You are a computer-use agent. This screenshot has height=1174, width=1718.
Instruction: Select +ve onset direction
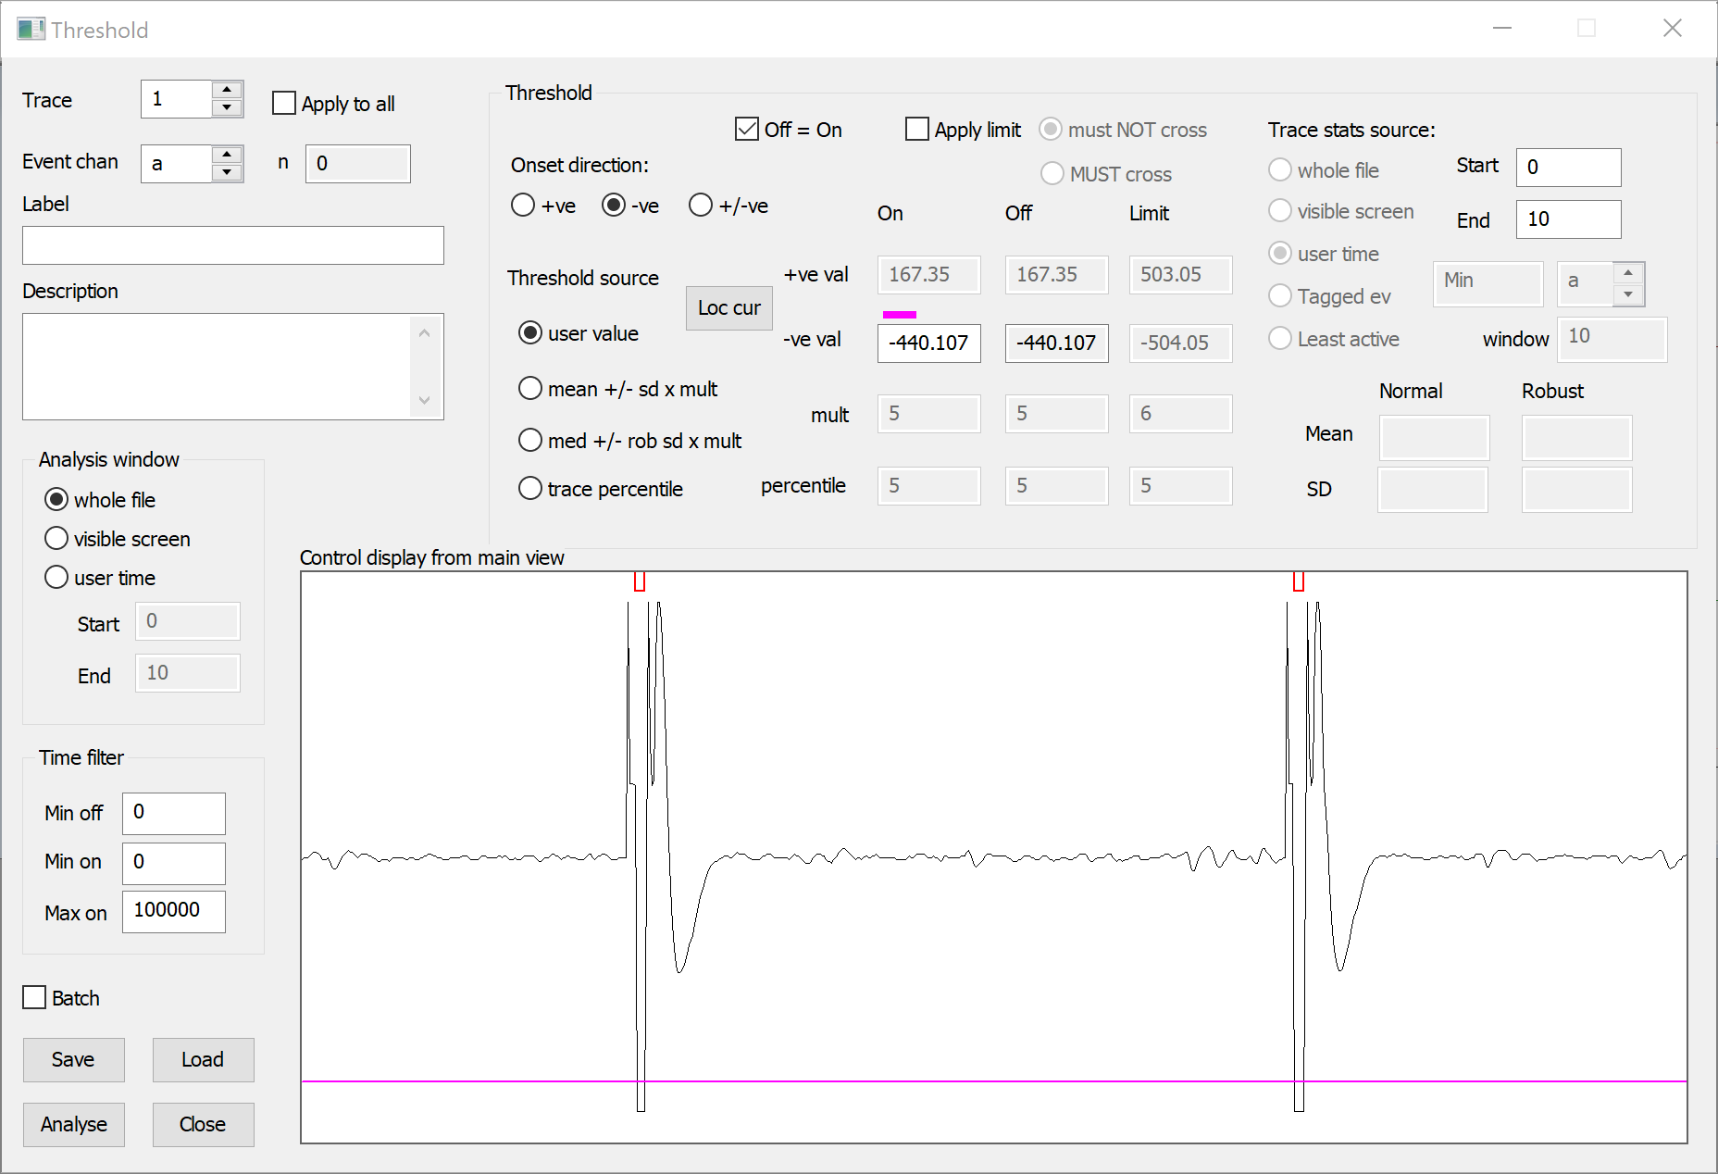point(523,205)
